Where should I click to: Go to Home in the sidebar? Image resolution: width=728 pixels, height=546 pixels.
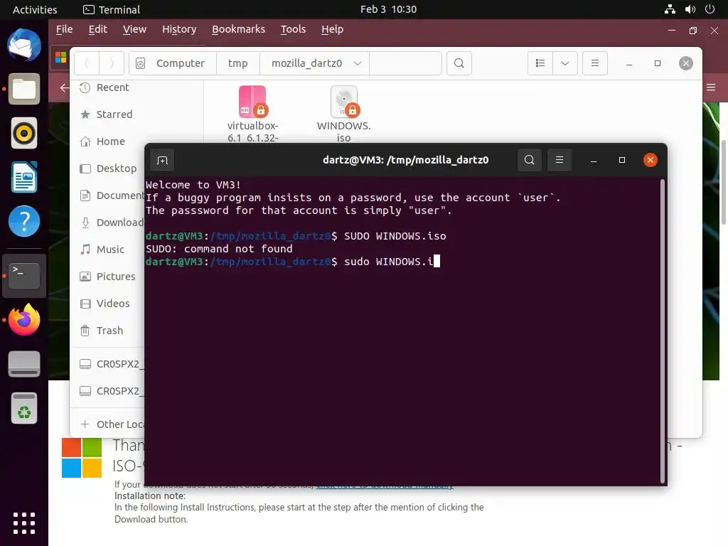pos(110,141)
